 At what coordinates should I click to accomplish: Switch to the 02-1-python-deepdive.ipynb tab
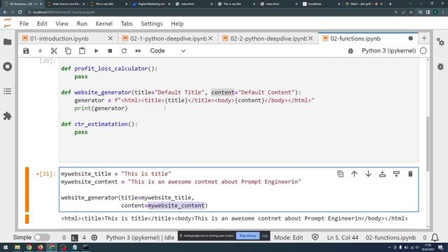pos(168,38)
